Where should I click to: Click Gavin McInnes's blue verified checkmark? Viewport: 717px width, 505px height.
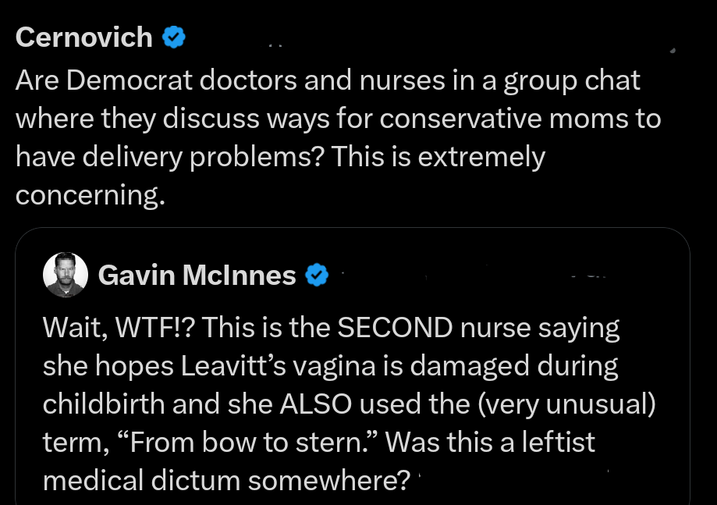click(315, 275)
